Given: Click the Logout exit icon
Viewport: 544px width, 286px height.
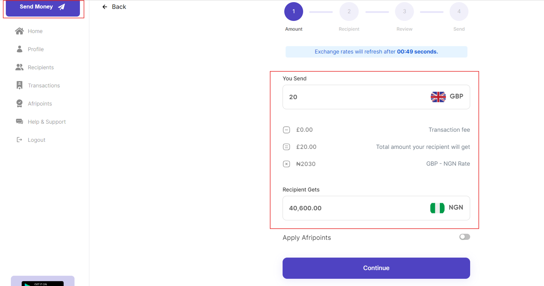Looking at the screenshot, I should pyautogui.click(x=19, y=140).
